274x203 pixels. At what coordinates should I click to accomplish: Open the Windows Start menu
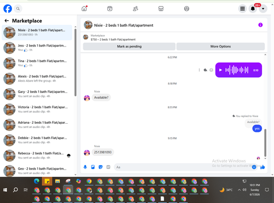coord(5,190)
